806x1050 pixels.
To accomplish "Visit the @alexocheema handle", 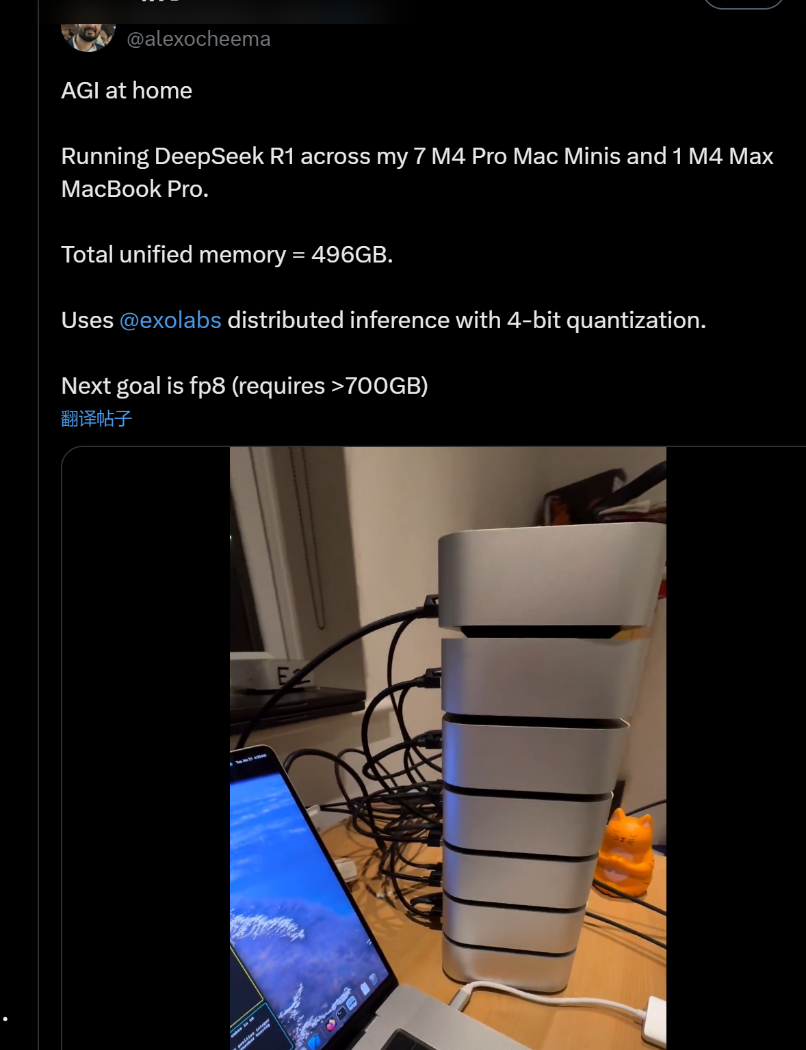I will point(198,39).
